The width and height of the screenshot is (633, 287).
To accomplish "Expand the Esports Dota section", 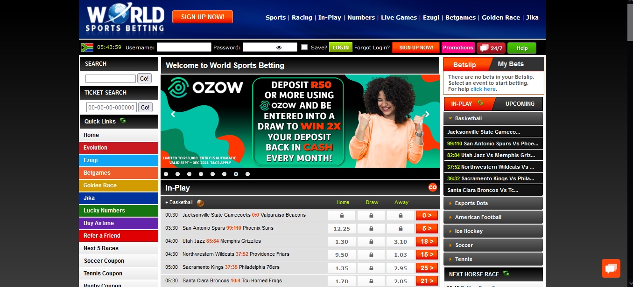I will point(493,203).
